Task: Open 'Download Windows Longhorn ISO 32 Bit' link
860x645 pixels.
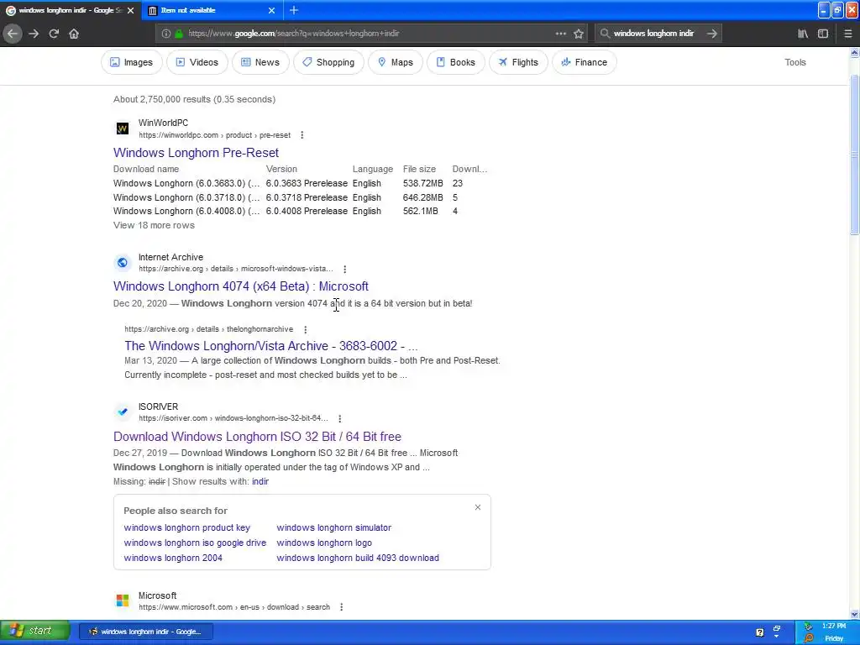Action: (257, 437)
